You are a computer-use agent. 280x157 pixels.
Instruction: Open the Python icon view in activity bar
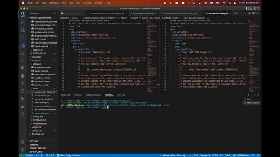(23, 76)
